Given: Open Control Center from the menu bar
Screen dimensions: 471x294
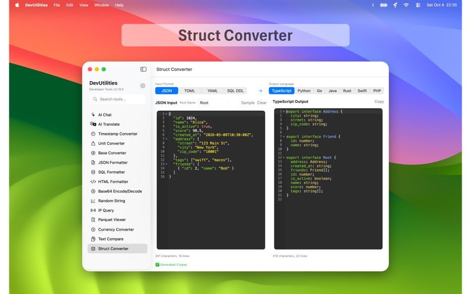Looking at the screenshot, I should (418, 5).
